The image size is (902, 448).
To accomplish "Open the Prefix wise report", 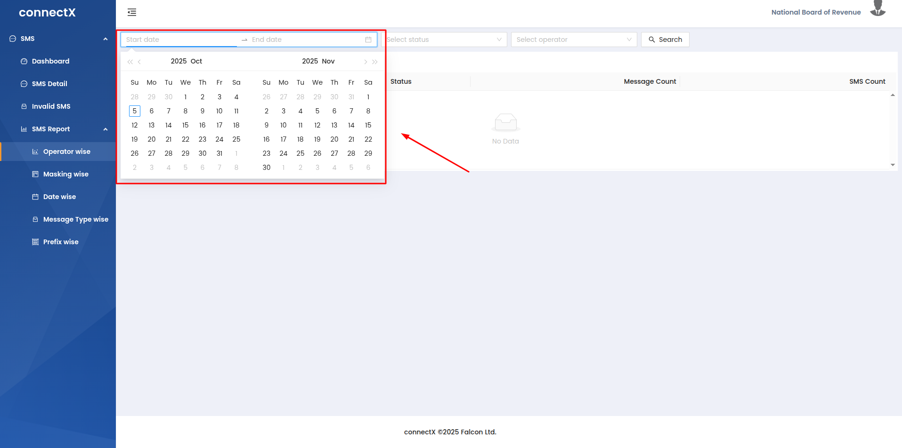I will pyautogui.click(x=61, y=242).
